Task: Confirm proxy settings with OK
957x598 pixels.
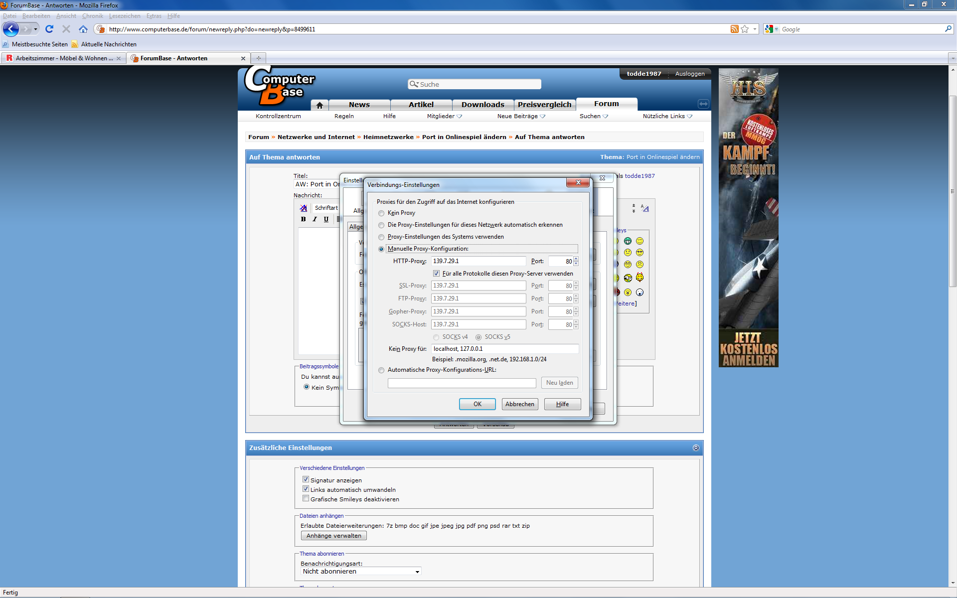Action: (x=477, y=404)
